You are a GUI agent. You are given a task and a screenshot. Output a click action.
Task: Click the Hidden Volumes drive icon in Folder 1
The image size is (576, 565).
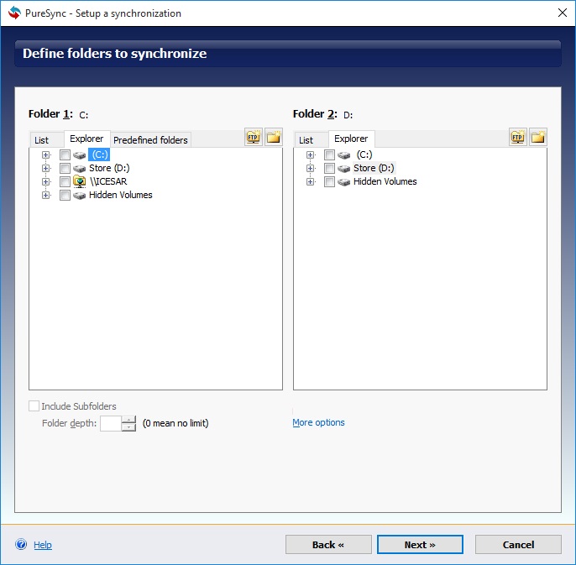(x=79, y=195)
